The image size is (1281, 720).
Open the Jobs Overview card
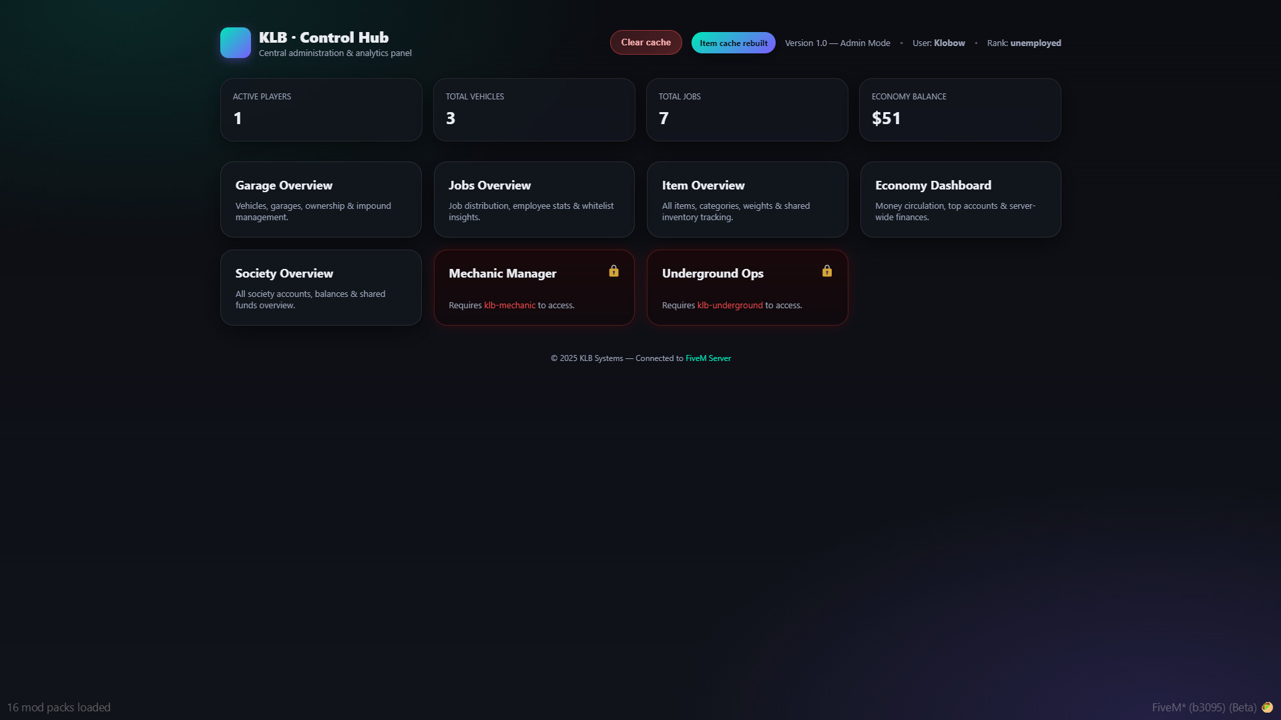(x=533, y=200)
